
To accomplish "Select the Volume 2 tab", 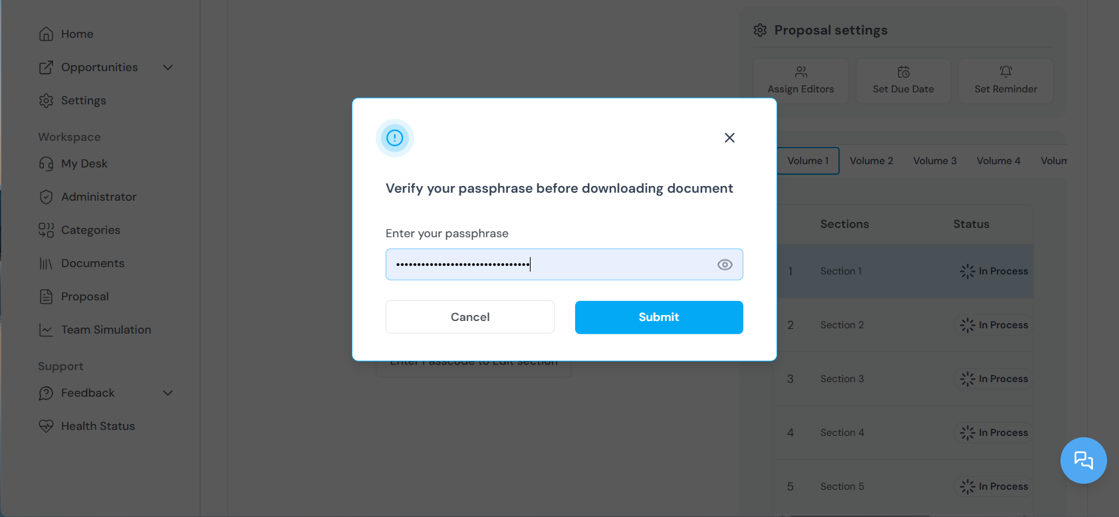I will [871, 161].
